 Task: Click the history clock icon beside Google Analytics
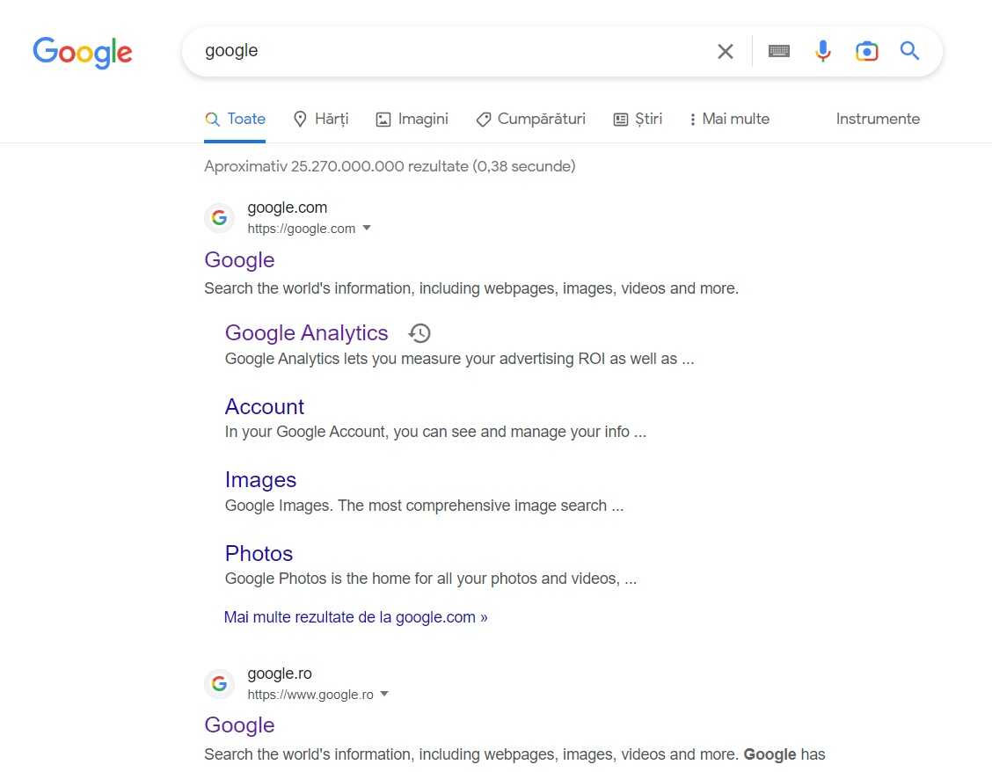(419, 333)
